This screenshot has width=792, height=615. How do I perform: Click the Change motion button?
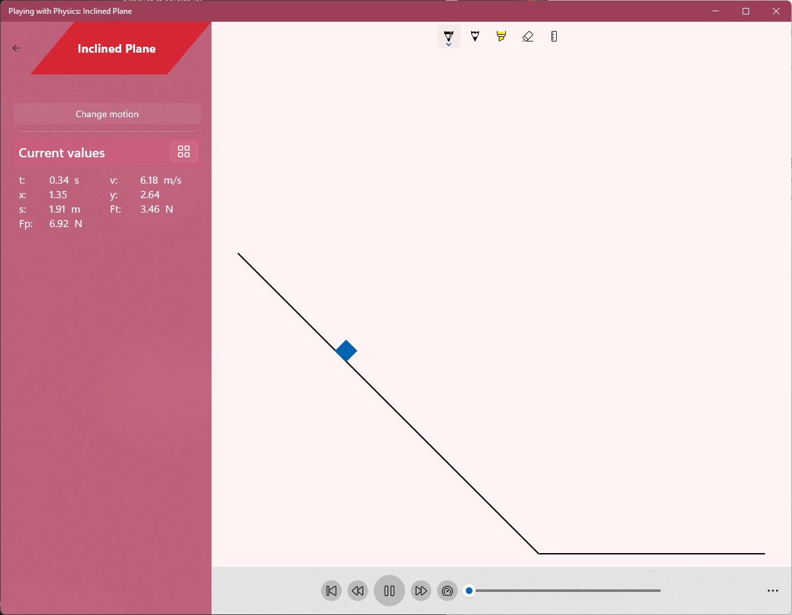pos(107,114)
